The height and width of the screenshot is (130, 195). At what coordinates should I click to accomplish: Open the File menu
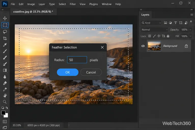coord(13,4)
